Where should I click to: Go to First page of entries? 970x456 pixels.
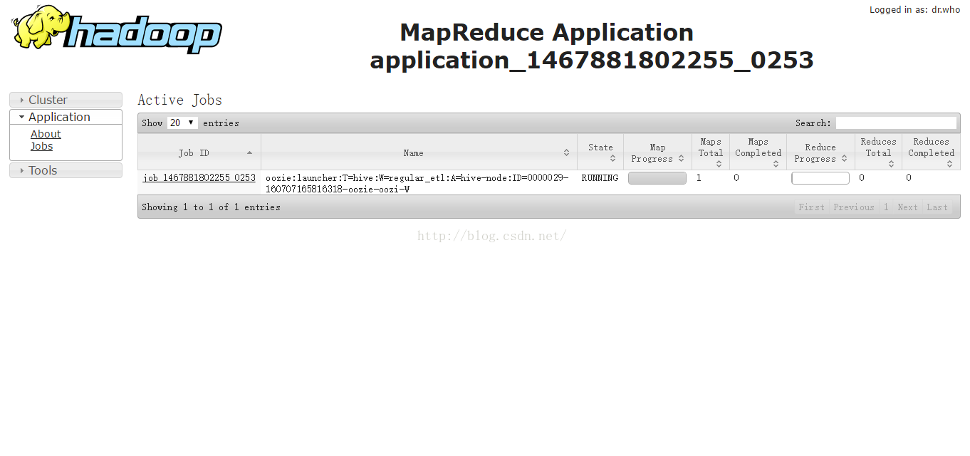pos(811,207)
